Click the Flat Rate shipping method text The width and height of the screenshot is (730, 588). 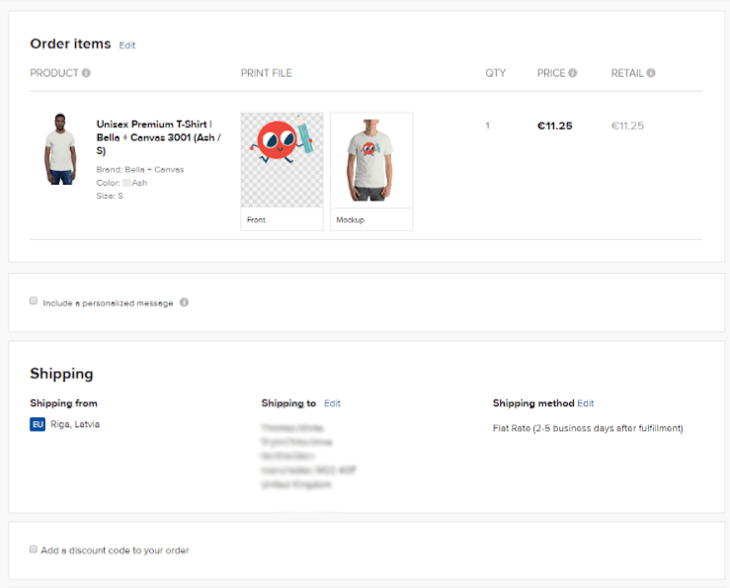(588, 428)
